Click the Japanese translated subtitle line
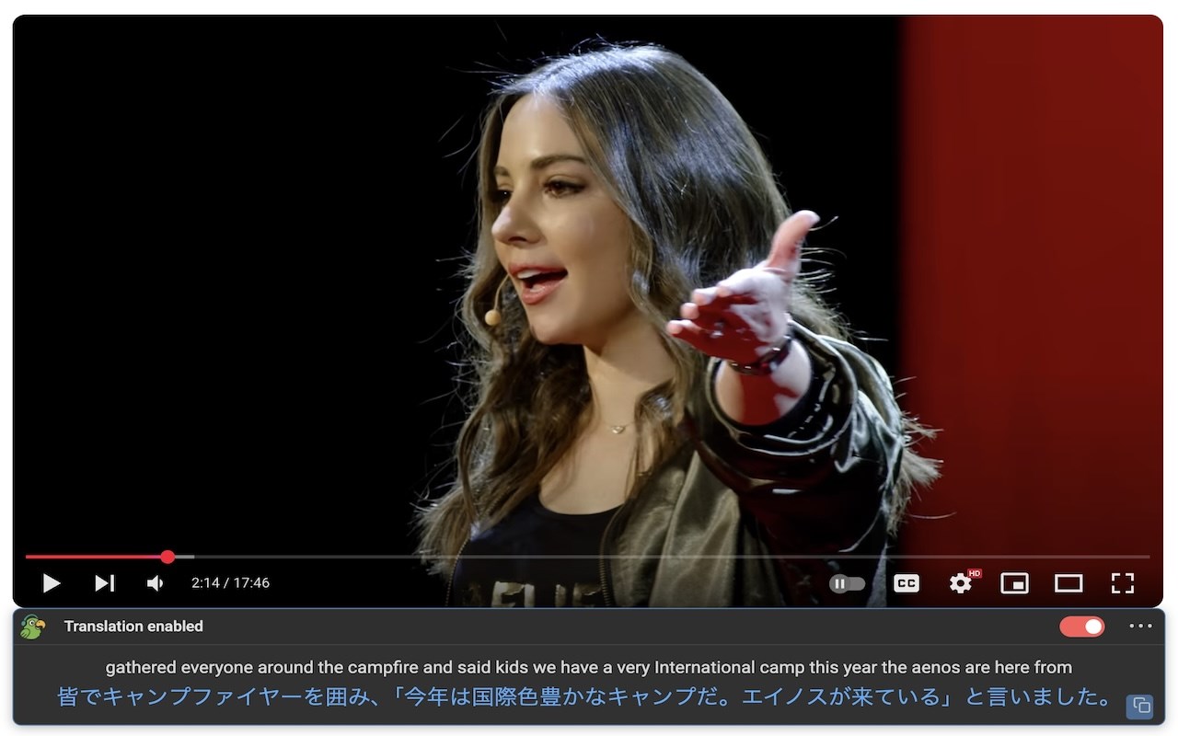The height and width of the screenshot is (736, 1178). point(587,696)
